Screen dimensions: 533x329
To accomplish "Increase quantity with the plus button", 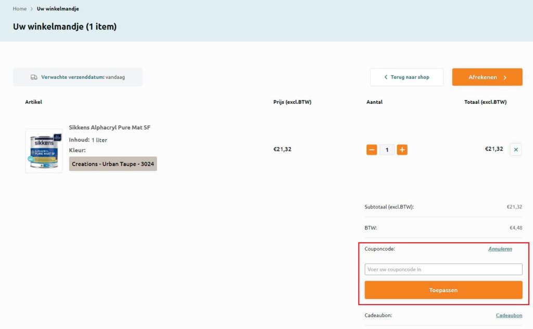I will click(402, 150).
